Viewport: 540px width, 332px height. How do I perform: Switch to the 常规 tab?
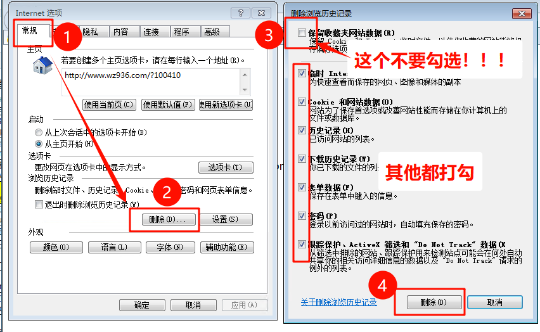pyautogui.click(x=30, y=30)
